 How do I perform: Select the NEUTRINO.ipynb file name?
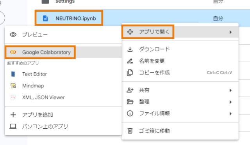pos(75,18)
